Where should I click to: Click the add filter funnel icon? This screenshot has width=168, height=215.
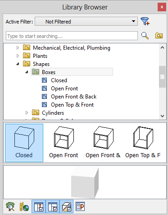[145, 21]
